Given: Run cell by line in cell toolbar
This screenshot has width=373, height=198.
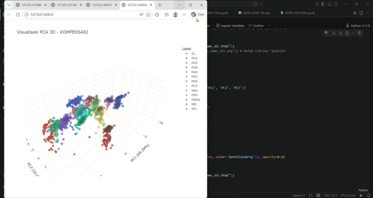Looking at the screenshot, I should 327,33.
